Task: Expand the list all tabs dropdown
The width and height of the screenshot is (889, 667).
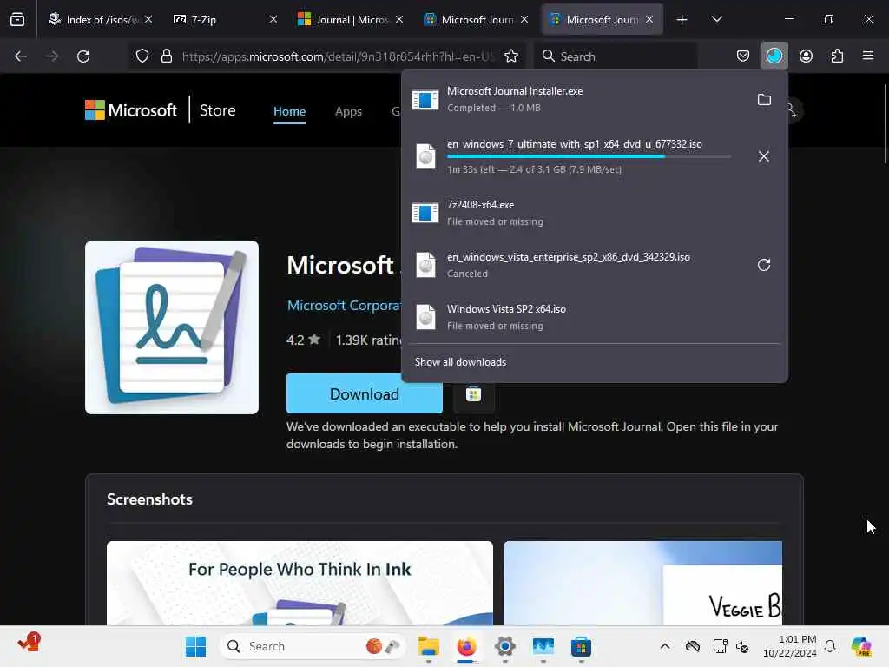Action: (x=716, y=20)
